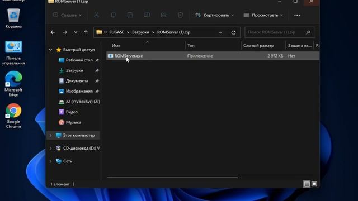
Task: Go forward with the right arrow
Action: pyautogui.click(x=65, y=32)
